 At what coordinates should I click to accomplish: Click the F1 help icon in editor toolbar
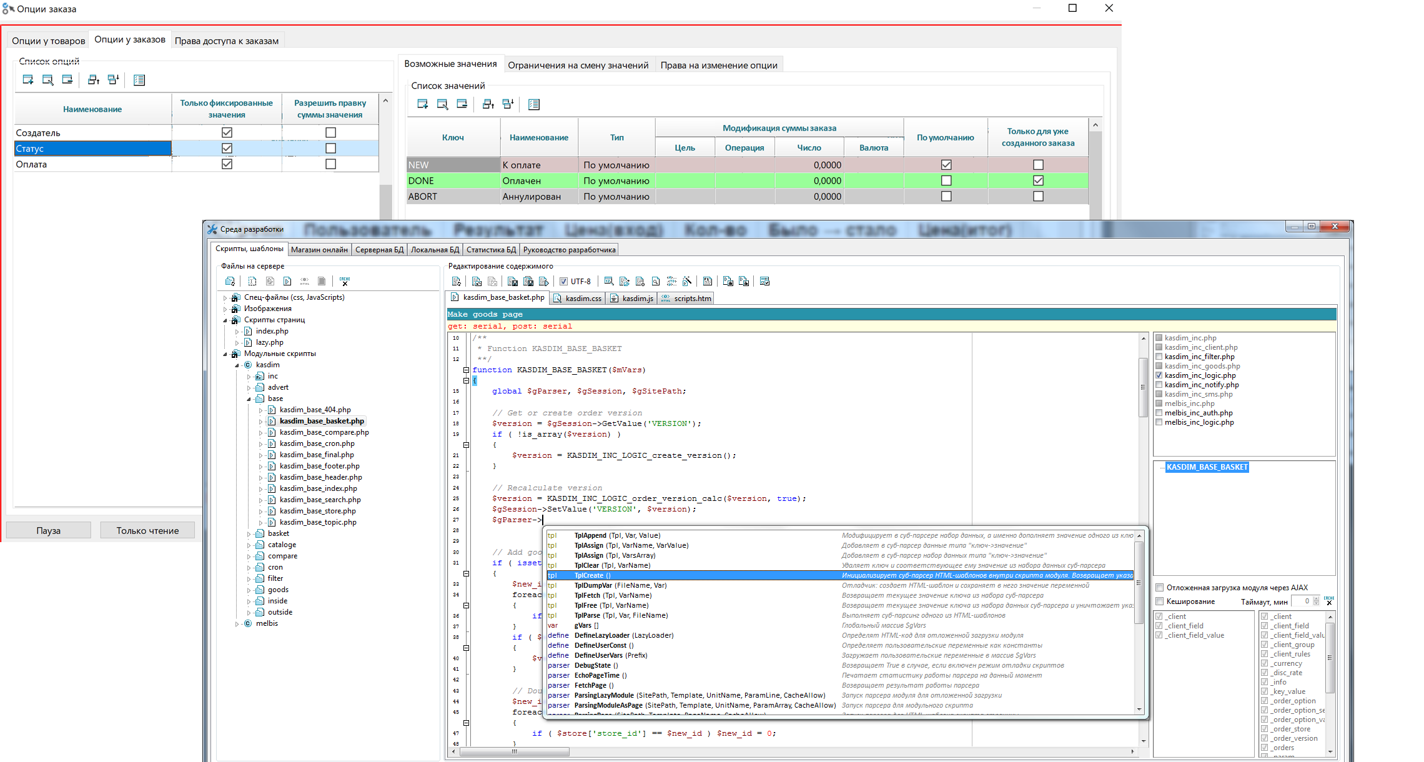pyautogui.click(x=707, y=281)
